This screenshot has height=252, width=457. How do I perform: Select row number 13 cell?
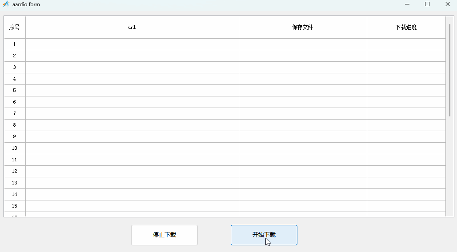[15, 183]
